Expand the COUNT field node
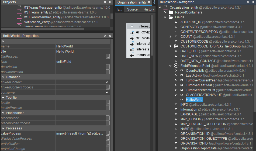The height and width of the screenshot is (151, 256). (170, 37)
